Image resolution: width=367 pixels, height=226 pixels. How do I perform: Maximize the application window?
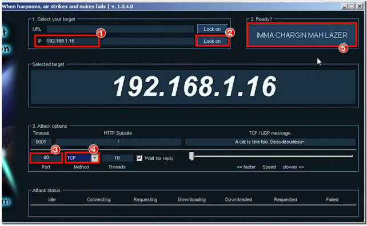352,6
